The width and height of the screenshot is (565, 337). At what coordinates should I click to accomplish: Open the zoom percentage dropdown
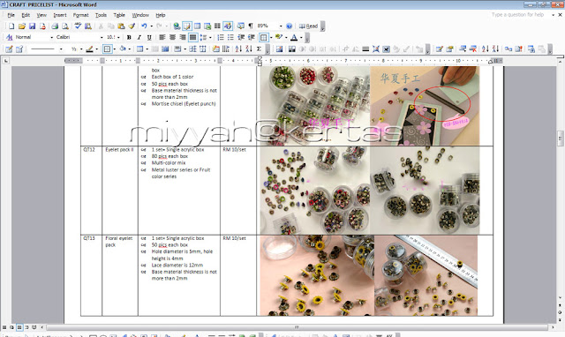[x=281, y=26]
